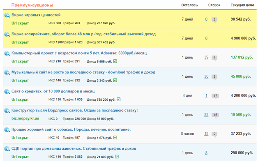
Task: Click the green price 137 812 руб.
Action: (242, 58)
